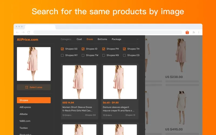Check the Shopee TW checkbox
Screen dimensions: 216x135
click(83, 55)
